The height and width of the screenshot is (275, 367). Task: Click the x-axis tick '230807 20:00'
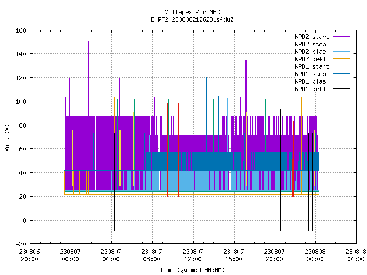point(274,255)
